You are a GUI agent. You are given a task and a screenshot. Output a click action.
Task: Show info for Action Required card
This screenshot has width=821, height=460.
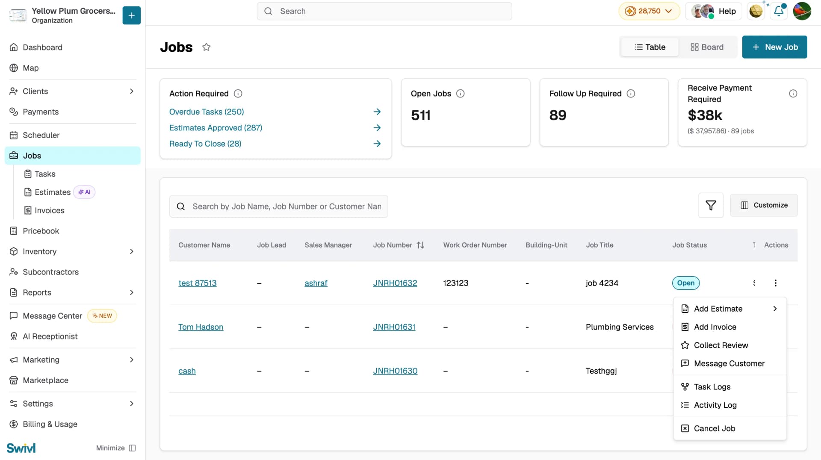click(238, 94)
